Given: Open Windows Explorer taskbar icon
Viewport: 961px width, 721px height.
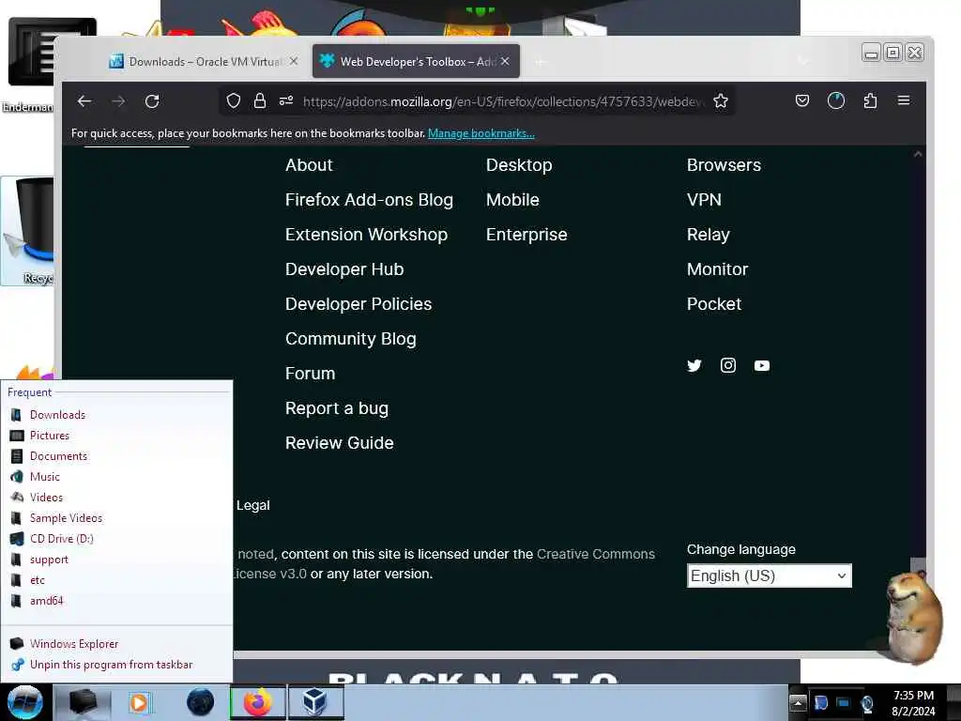Looking at the screenshot, I should click(84, 702).
